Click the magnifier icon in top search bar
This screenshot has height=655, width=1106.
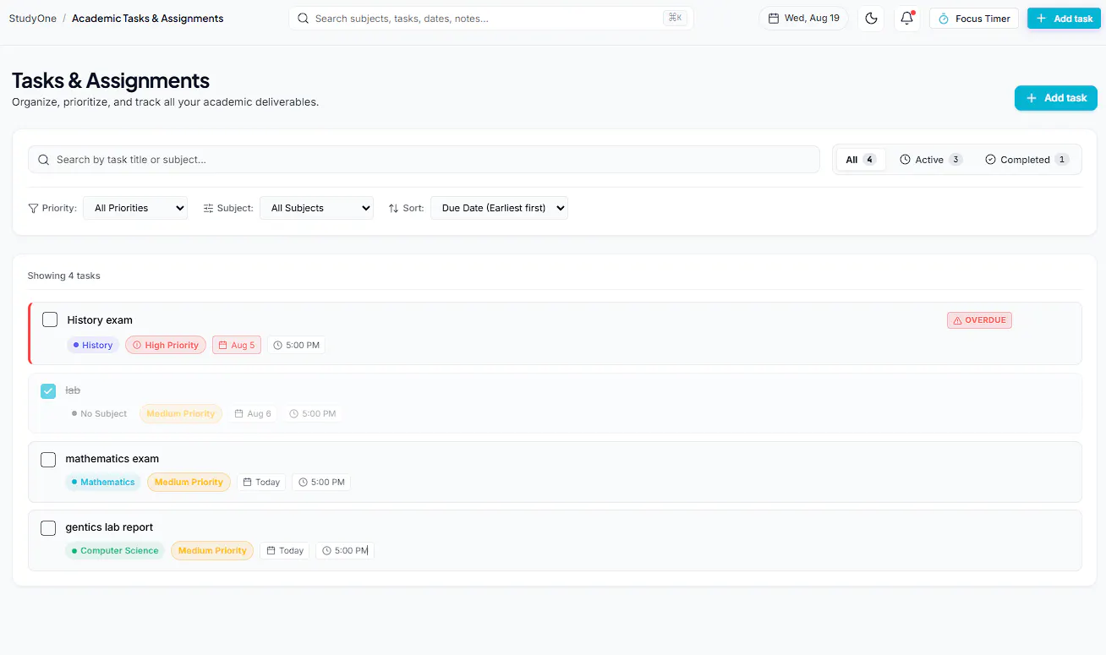(x=303, y=18)
